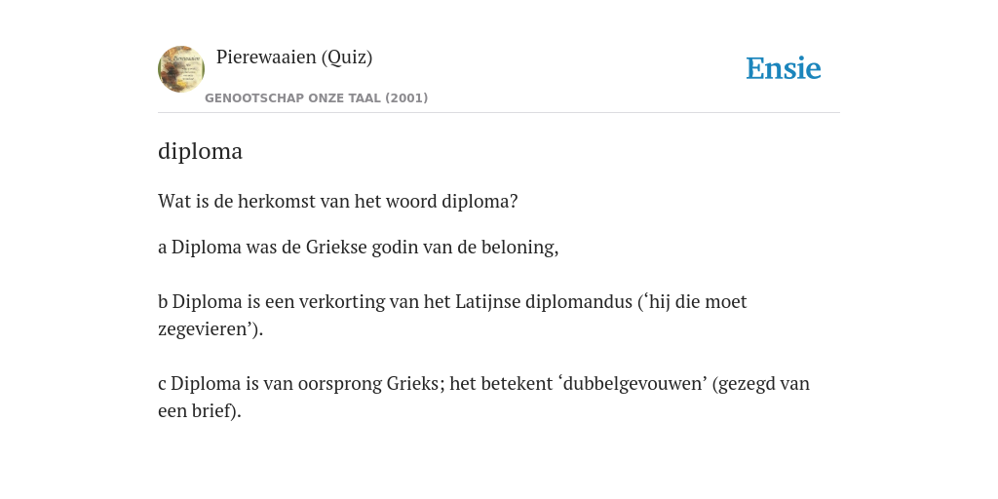Choose answer a about the Griekse godin
The image size is (998, 499).
tap(359, 247)
